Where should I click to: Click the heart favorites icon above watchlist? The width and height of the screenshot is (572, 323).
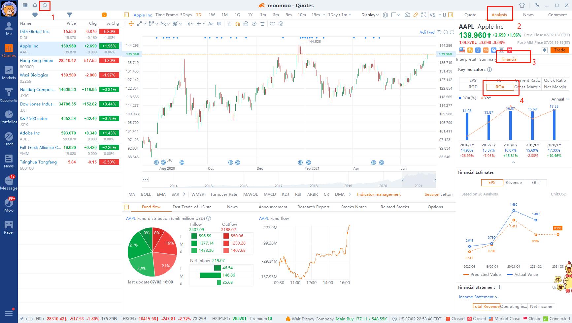(x=35, y=15)
